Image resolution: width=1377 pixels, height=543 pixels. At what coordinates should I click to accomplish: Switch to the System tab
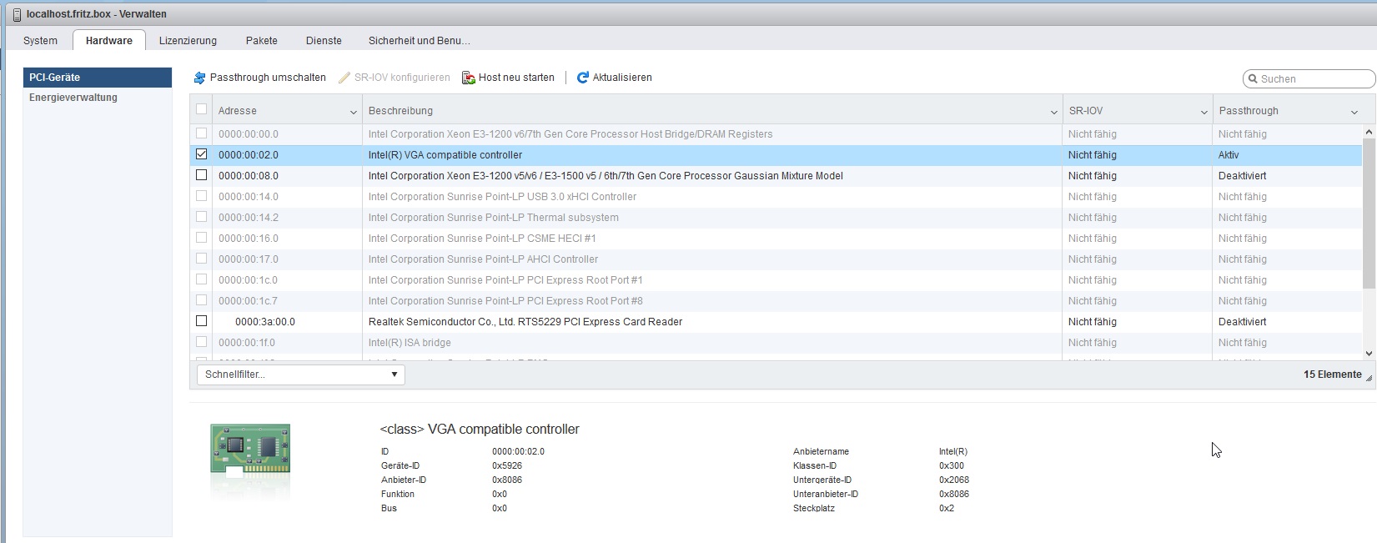40,40
